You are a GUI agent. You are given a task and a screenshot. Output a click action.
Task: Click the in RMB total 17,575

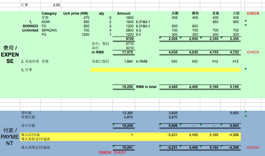pos(127,52)
